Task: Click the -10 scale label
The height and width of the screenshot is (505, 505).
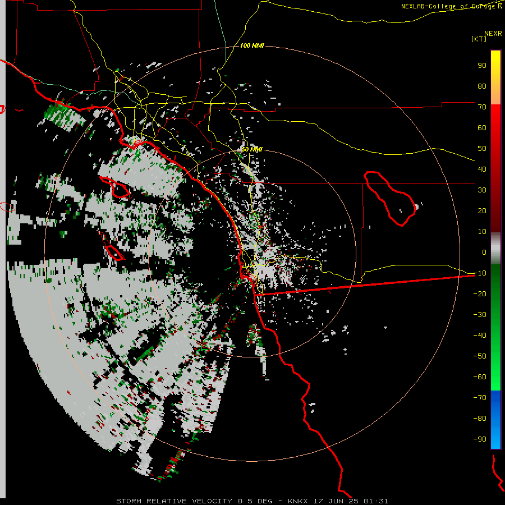Action: point(480,273)
